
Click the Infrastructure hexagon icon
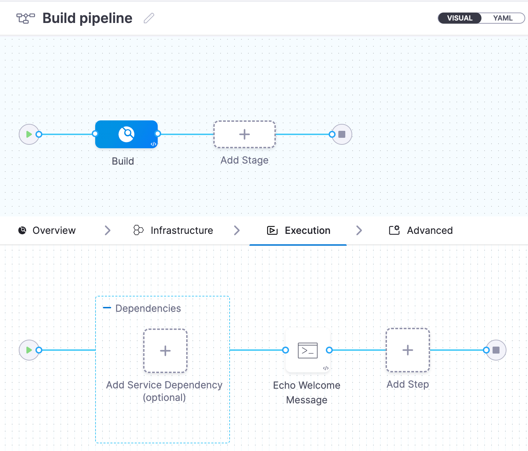click(139, 230)
